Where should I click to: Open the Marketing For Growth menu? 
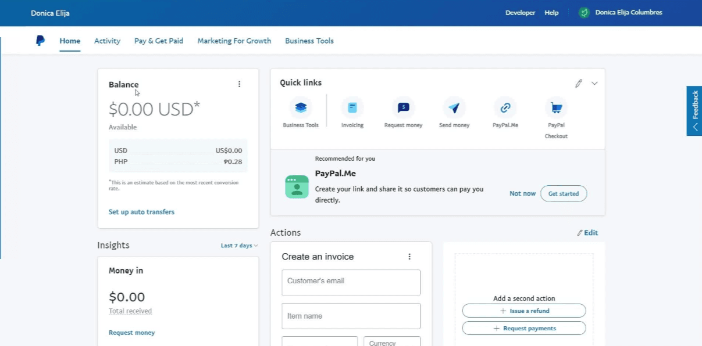(x=234, y=41)
